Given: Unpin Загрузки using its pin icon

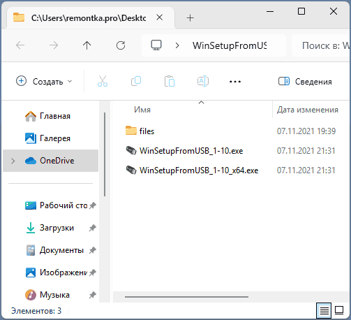Looking at the screenshot, I should pos(93,228).
